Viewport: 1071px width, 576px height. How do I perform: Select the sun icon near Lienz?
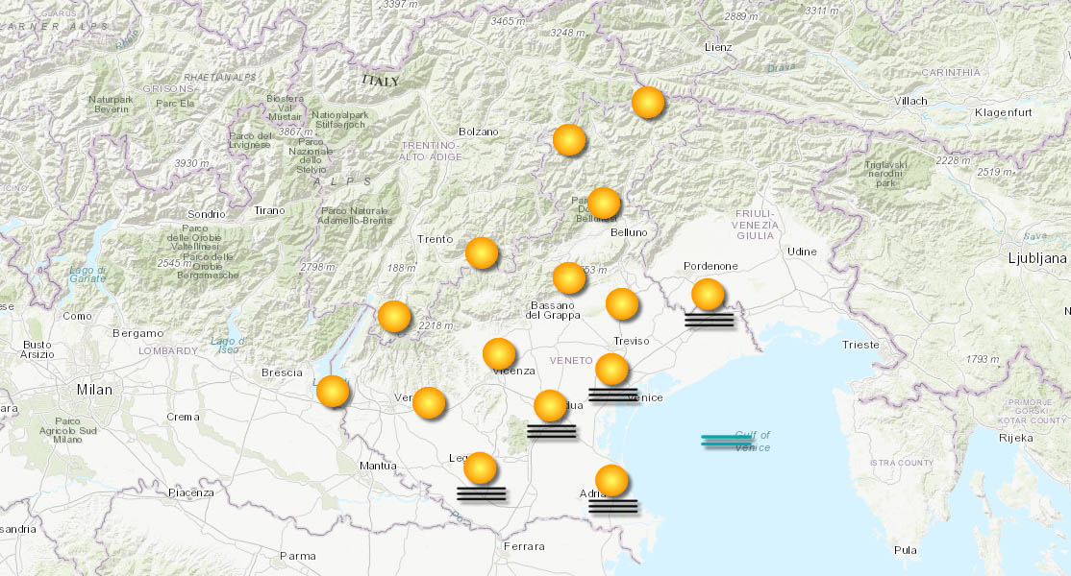click(x=648, y=102)
